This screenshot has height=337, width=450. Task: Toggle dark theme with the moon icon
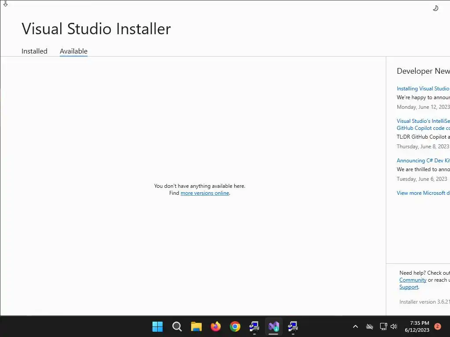click(x=435, y=8)
